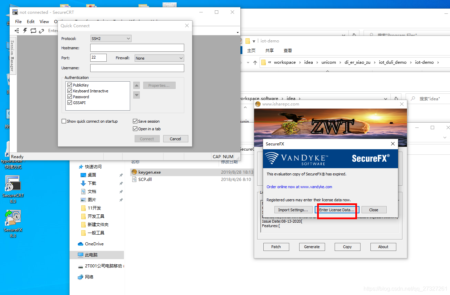Open the SecureCRT 8.3 desktop shortcut
The width and height of the screenshot is (450, 295).
[x=13, y=189]
